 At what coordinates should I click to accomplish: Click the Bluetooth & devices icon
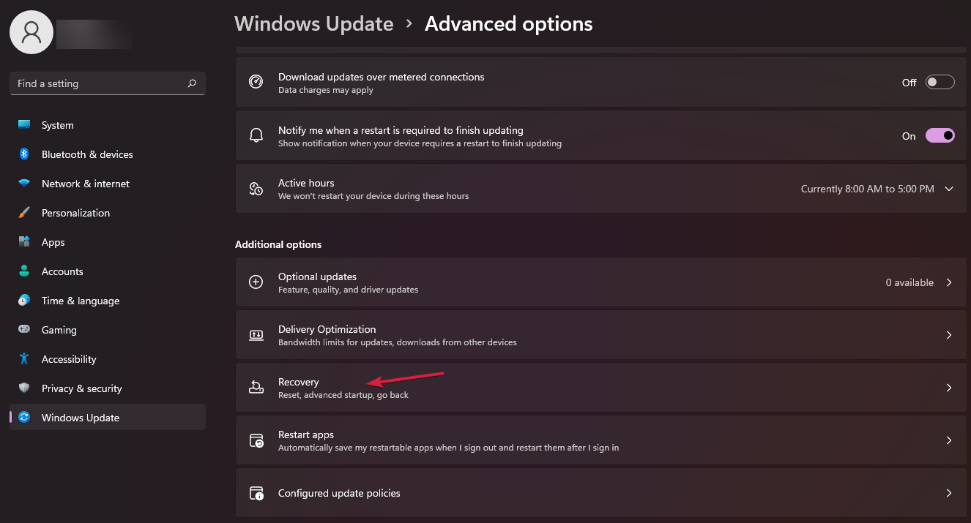click(25, 154)
